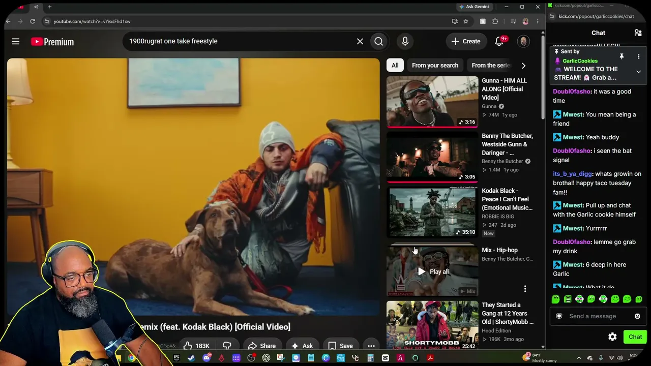This screenshot has width=651, height=366.
Task: Clear the YouTube search query
Action: tap(360, 41)
